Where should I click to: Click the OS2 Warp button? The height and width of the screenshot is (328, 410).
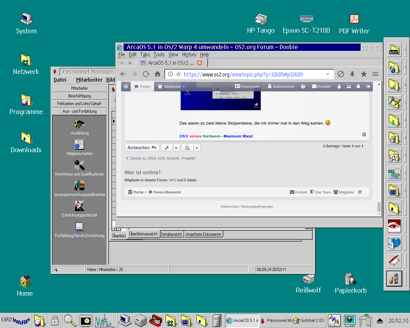16,320
